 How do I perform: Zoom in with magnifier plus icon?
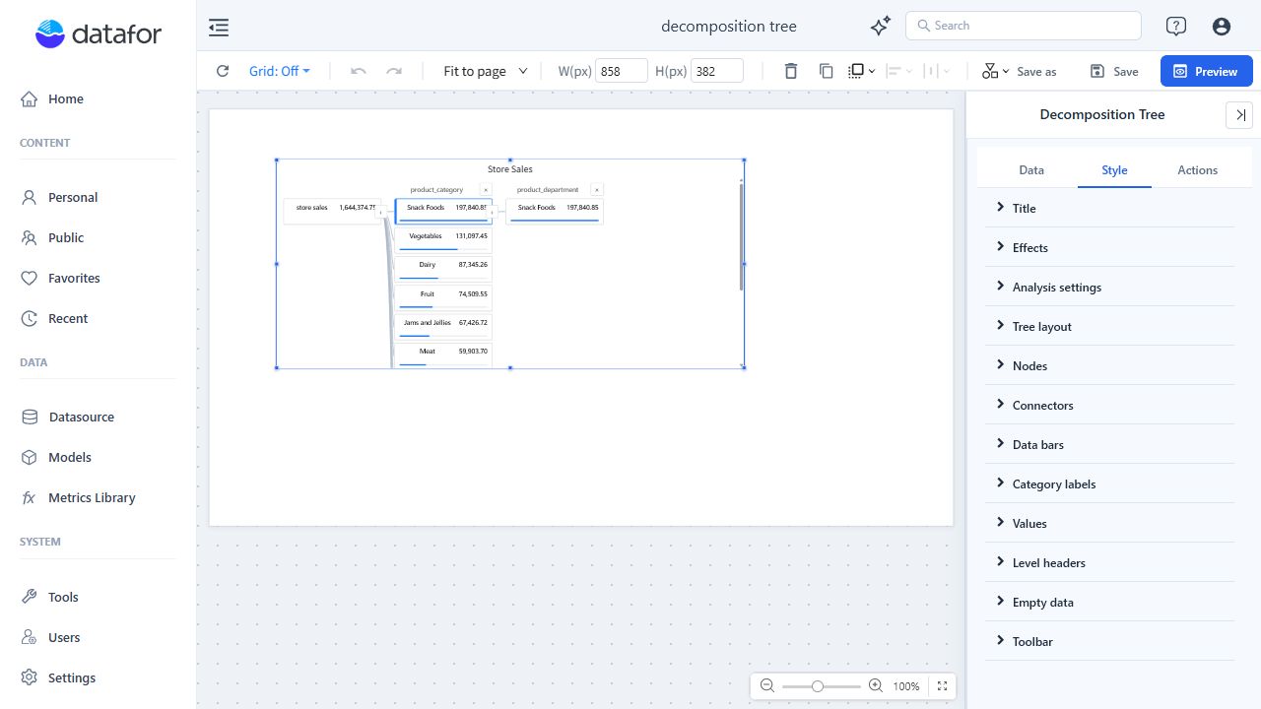876,685
